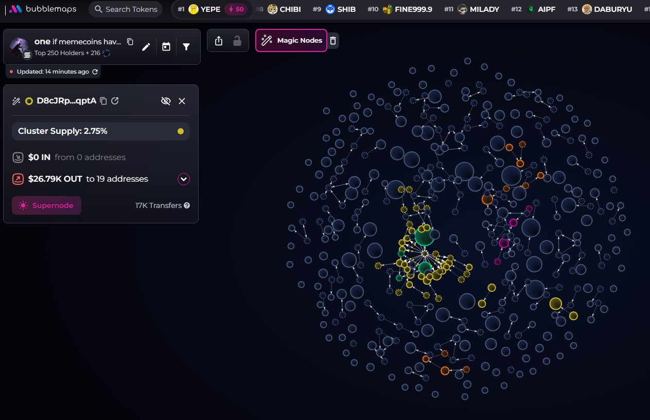The height and width of the screenshot is (420, 650).
Task: Open the calendar date picker icon
Action: 166,47
